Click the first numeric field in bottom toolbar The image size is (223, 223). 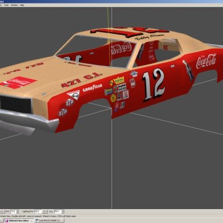click(x=13, y=211)
